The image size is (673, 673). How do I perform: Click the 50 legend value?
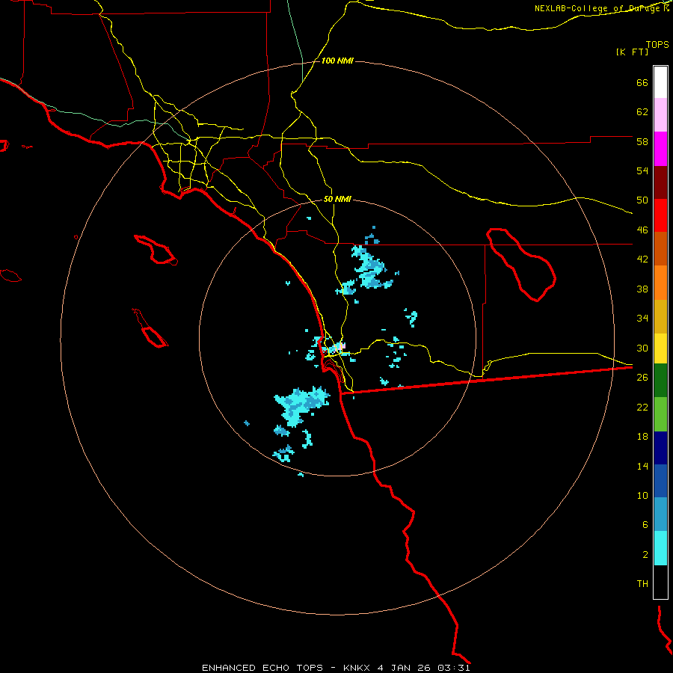pyautogui.click(x=642, y=200)
